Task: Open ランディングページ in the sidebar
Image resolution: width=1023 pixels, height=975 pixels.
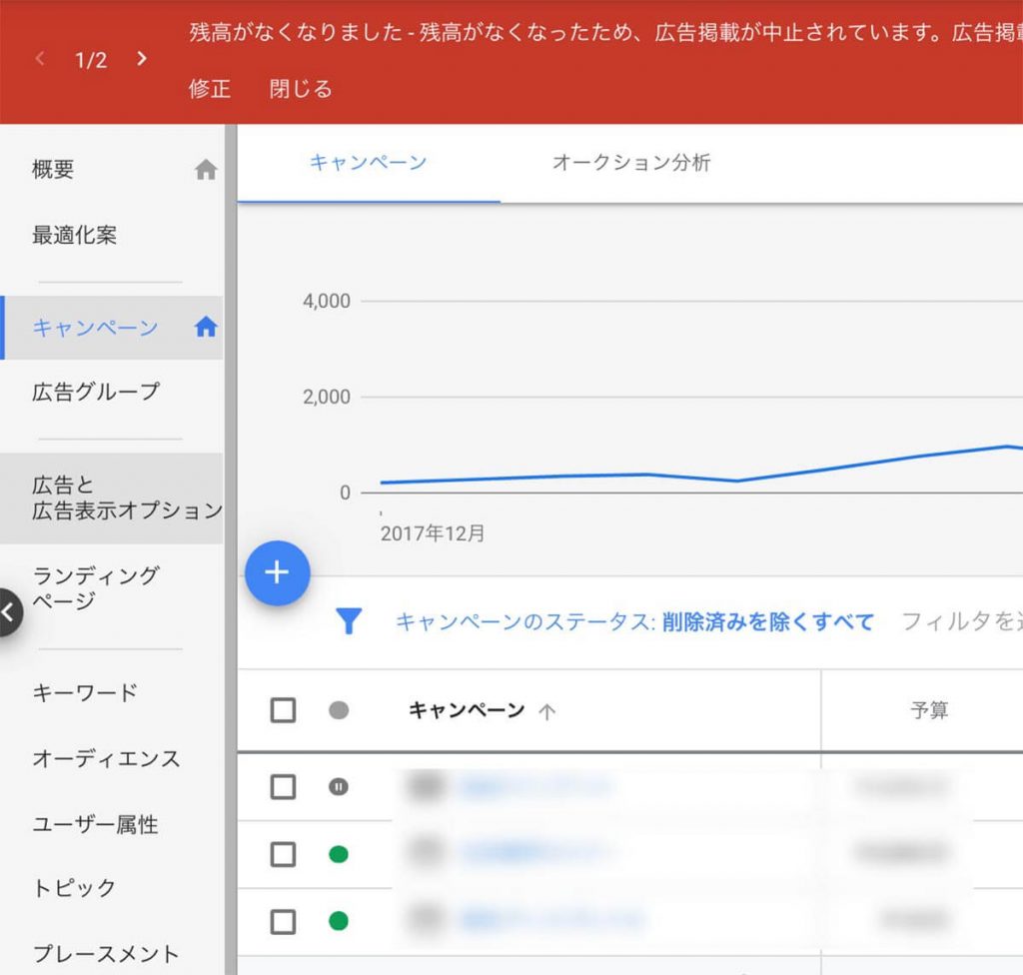Action: pos(96,587)
